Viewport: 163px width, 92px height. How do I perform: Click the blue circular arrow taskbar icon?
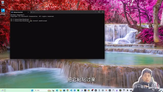[75, 90]
